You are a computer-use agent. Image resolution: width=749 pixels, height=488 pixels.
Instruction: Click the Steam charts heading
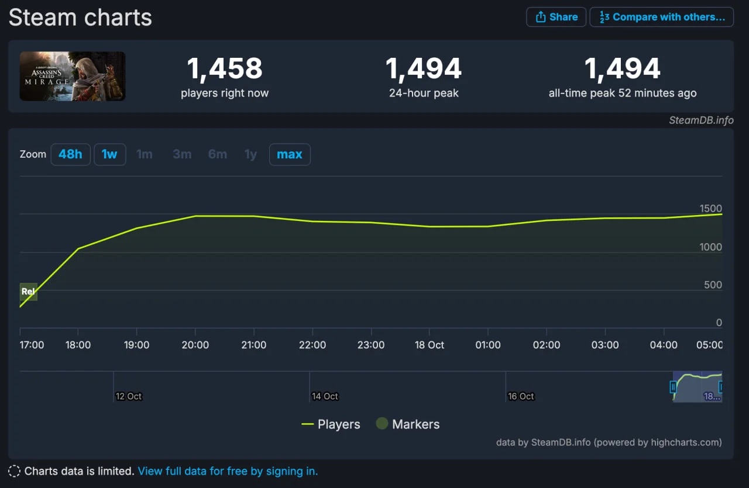click(x=80, y=17)
